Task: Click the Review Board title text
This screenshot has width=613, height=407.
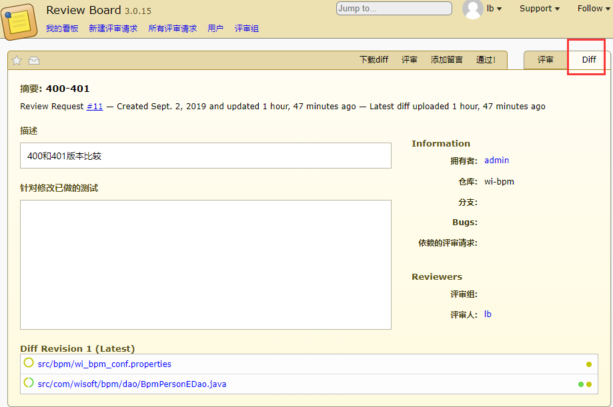Action: coord(83,10)
